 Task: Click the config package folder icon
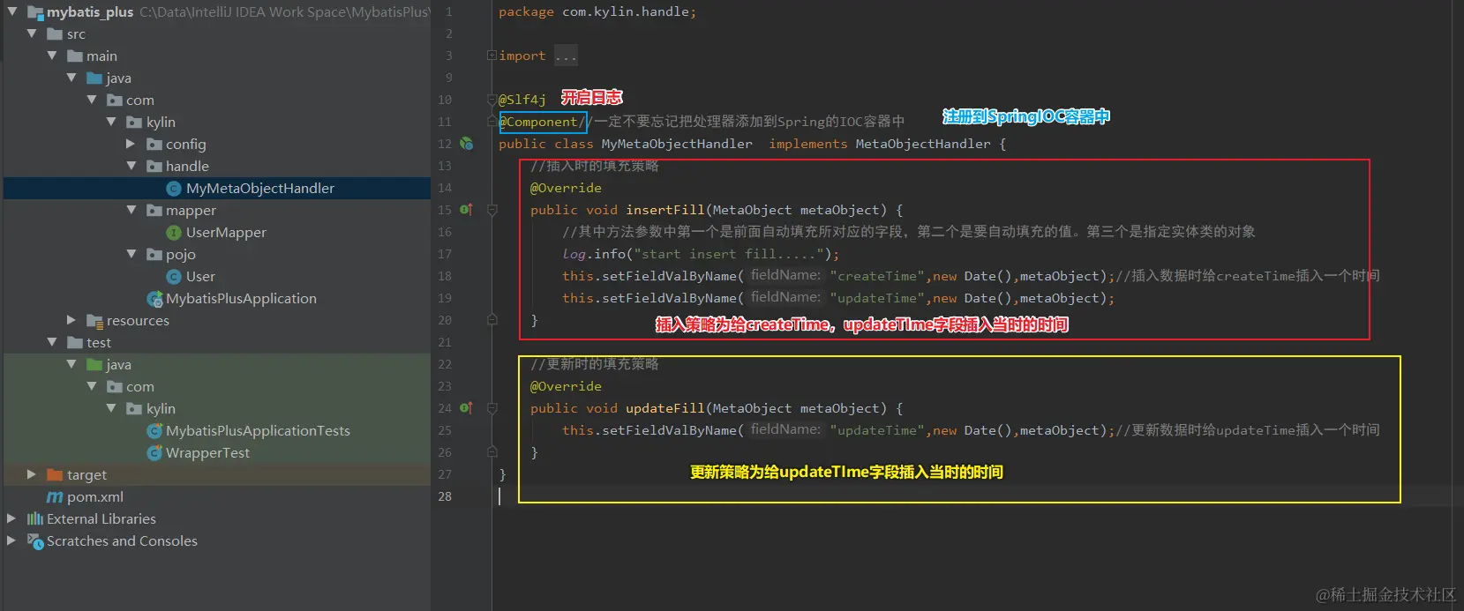click(x=154, y=144)
